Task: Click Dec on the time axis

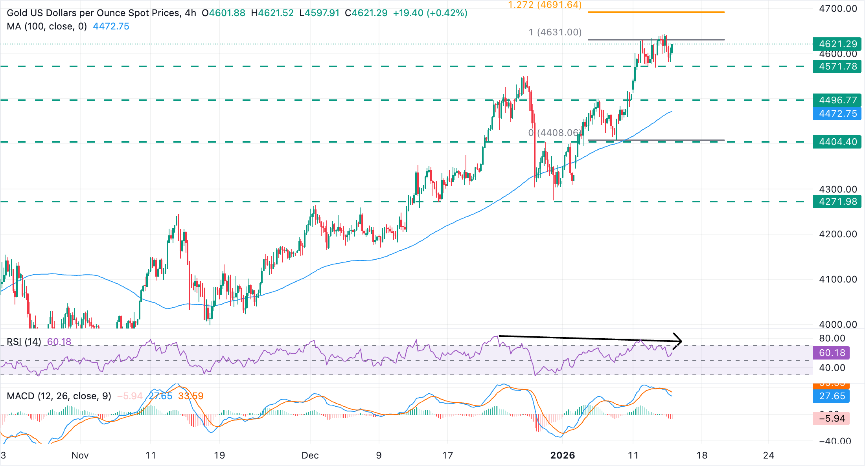Action: (x=311, y=456)
